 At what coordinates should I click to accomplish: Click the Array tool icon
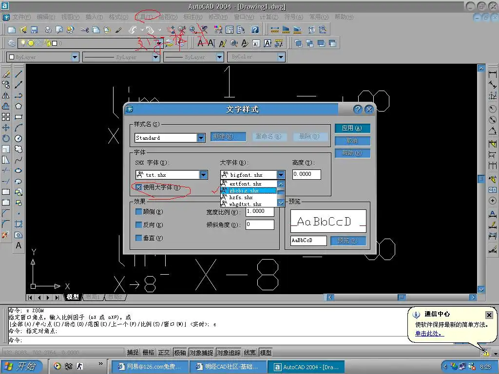6,117
